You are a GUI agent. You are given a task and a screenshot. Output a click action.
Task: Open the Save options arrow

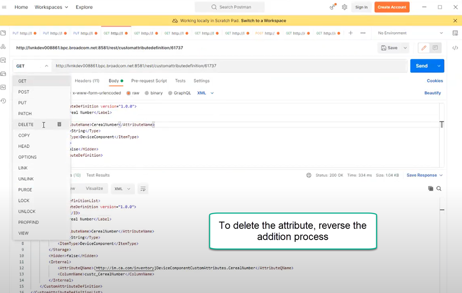[x=406, y=48]
